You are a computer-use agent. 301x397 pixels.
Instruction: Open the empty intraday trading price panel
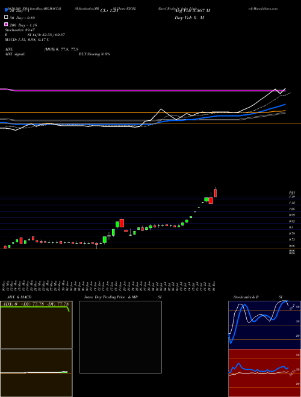120,337
